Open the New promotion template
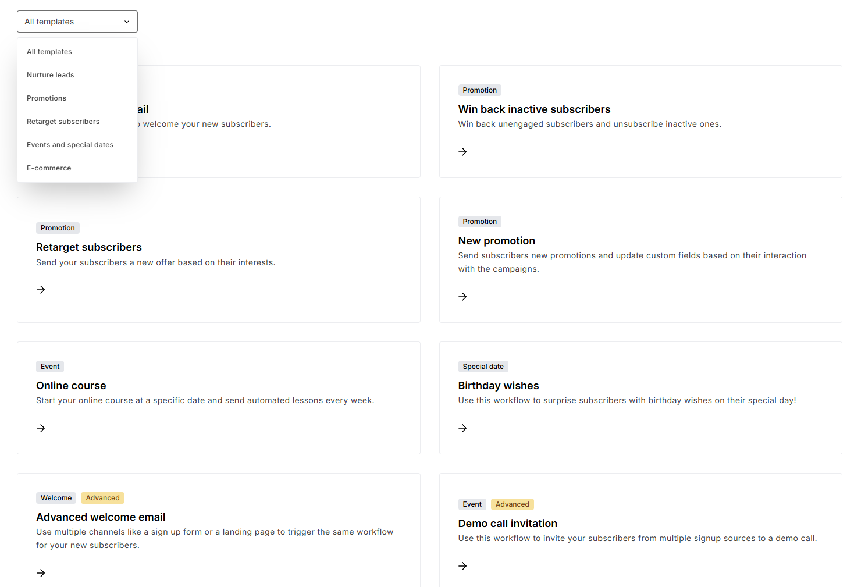Image resolution: width=847 pixels, height=587 pixels. (x=496, y=240)
